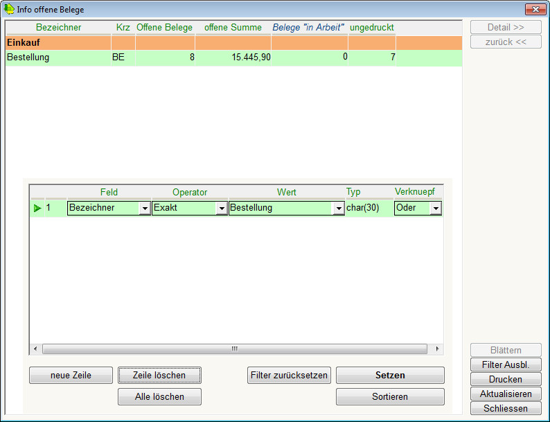This screenshot has height=422, width=550.
Task: Click the Offene Belege column header
Action: 164,27
